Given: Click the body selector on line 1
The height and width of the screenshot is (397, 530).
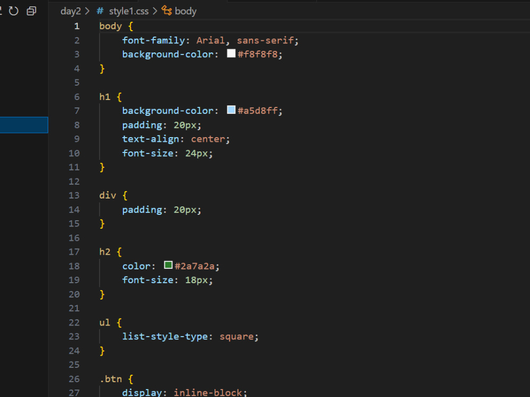Looking at the screenshot, I should tap(111, 26).
